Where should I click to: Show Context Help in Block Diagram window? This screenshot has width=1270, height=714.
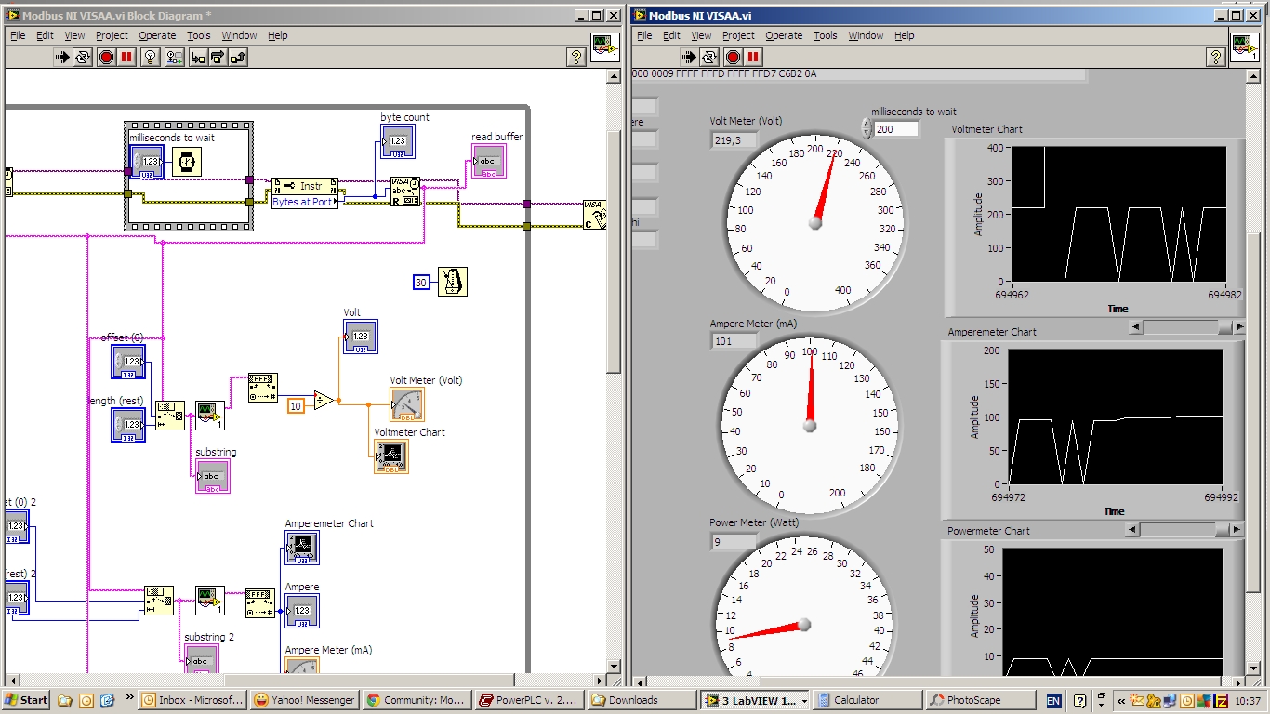(575, 58)
